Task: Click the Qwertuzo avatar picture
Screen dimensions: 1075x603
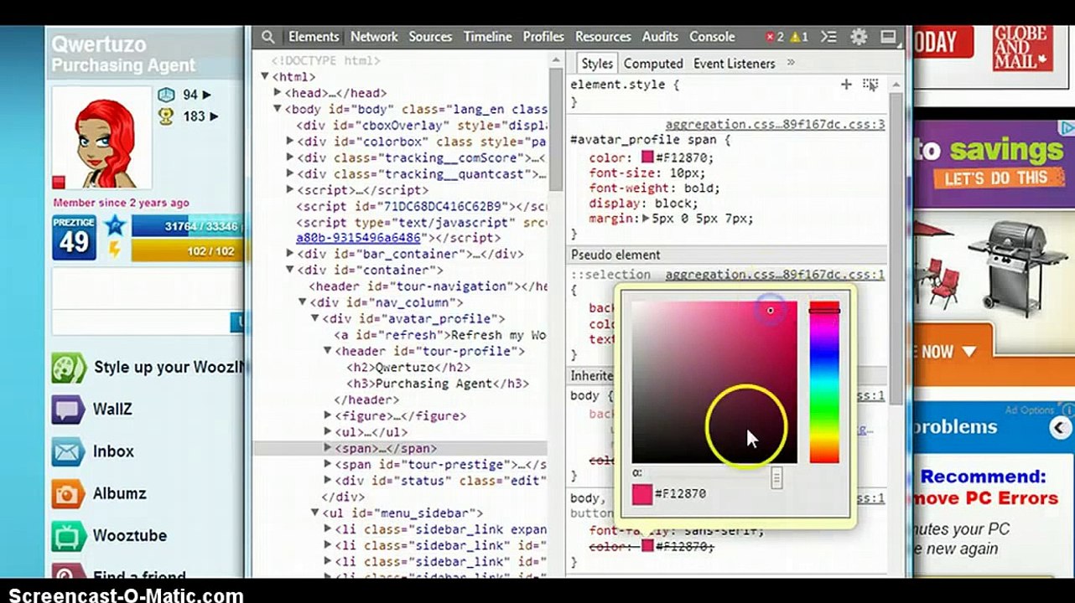Action: click(x=101, y=138)
